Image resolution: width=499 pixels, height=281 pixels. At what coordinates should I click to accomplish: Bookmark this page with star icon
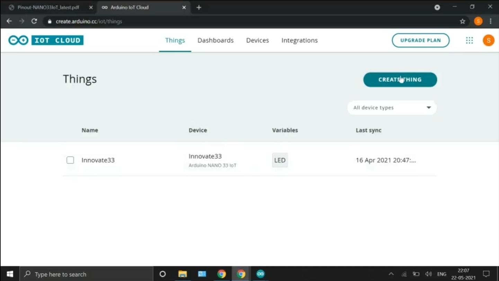462,21
